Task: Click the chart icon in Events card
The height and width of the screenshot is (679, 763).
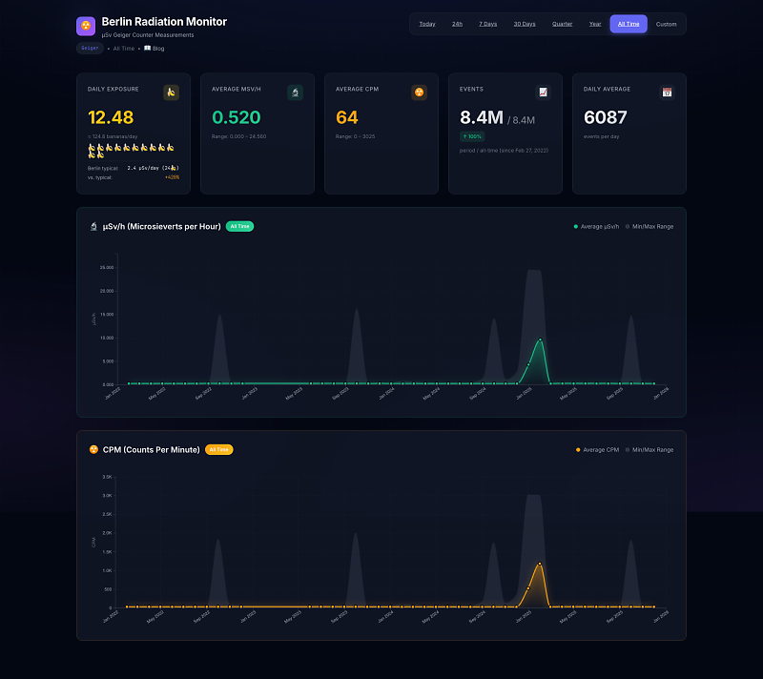Action: 543,93
